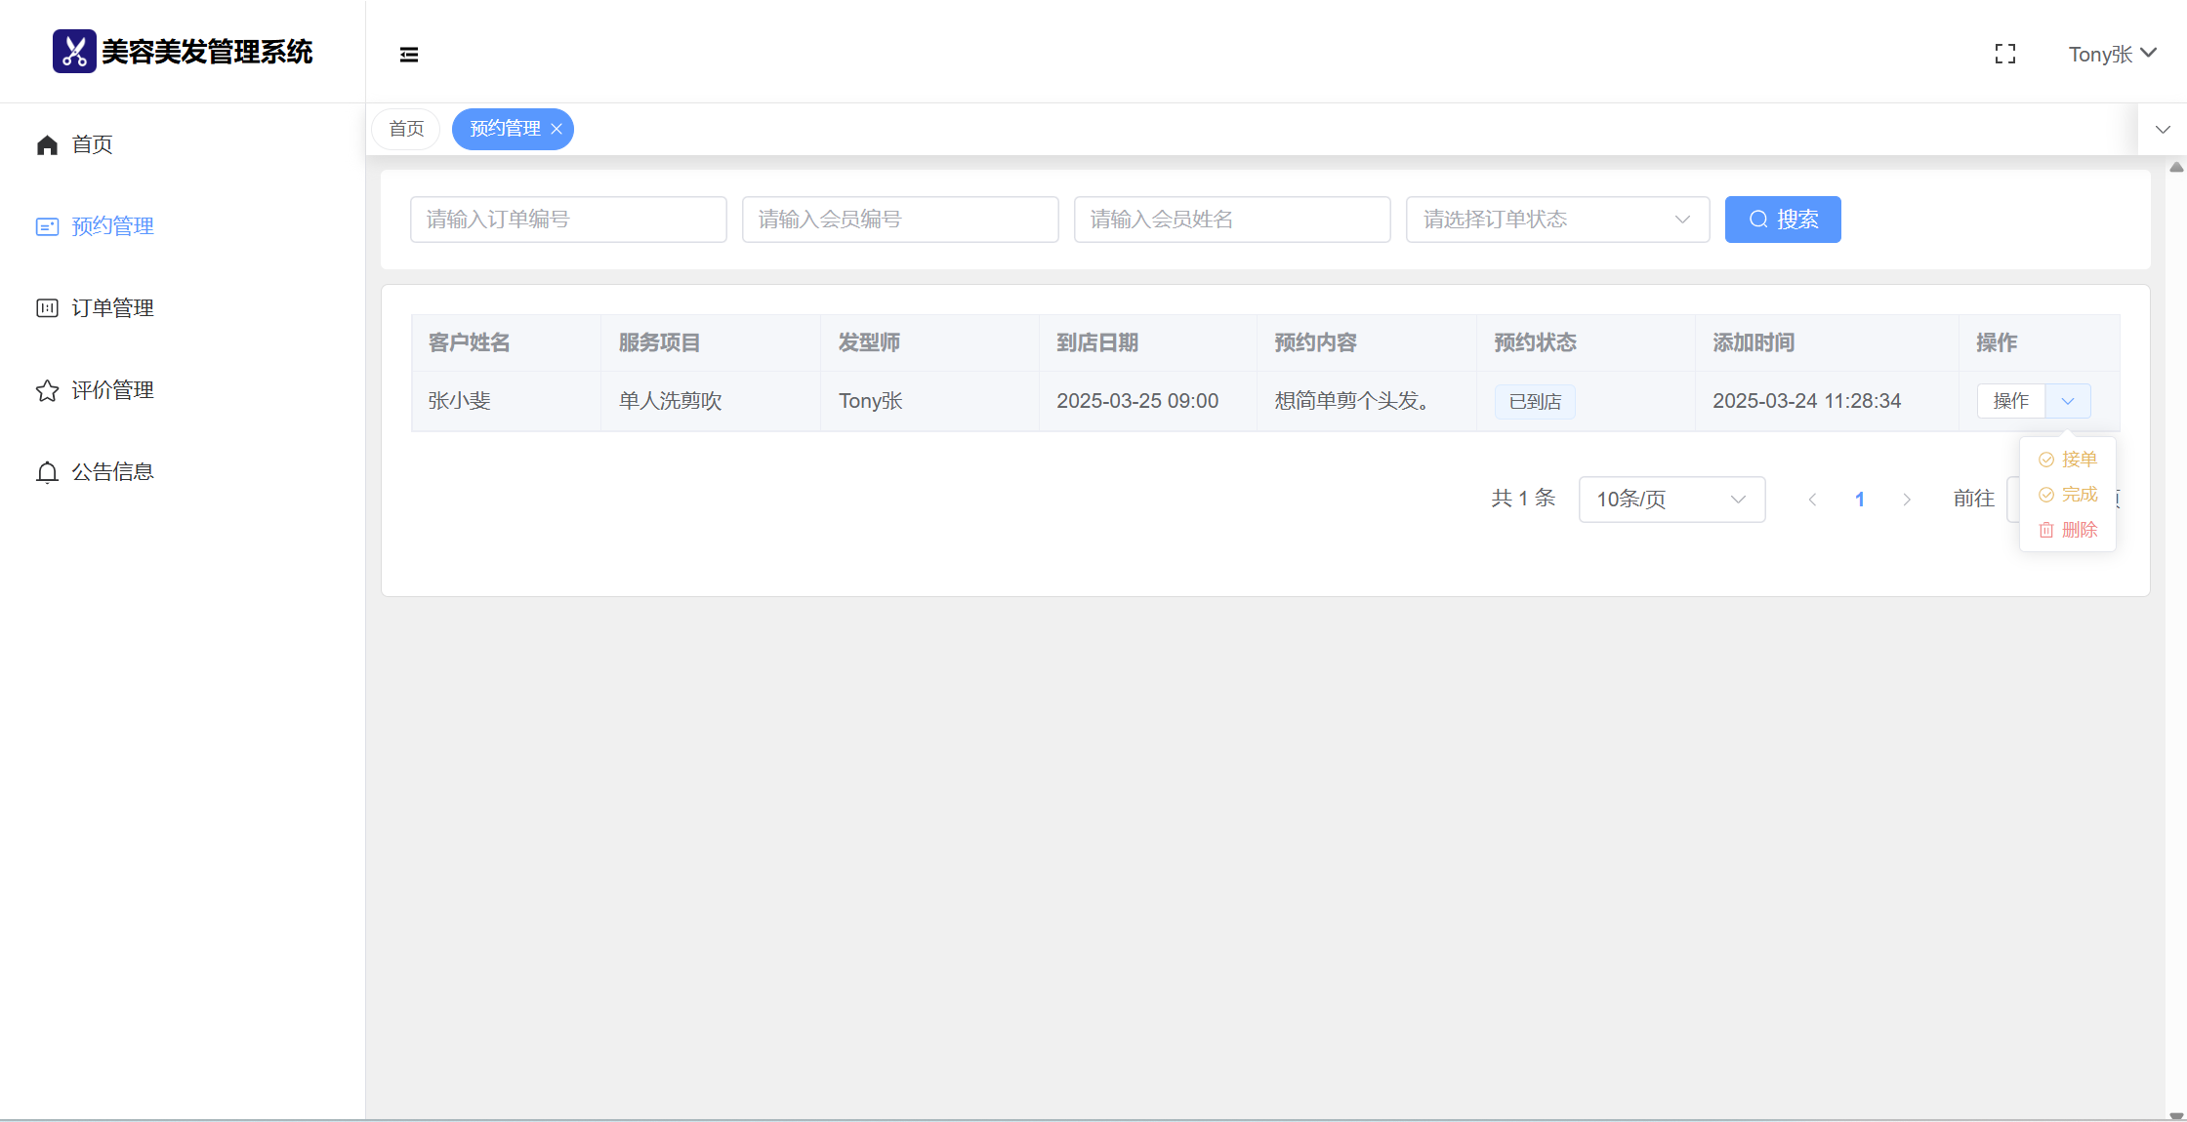Go to next page arrow

coord(1907,500)
